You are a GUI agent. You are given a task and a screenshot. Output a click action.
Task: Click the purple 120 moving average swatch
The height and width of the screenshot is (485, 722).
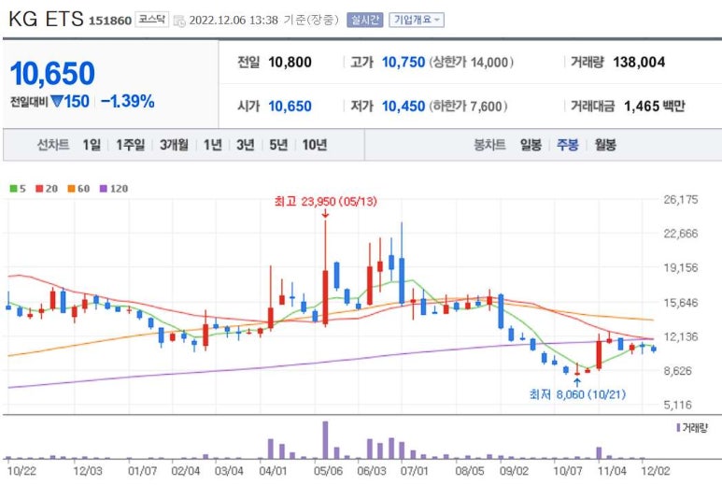pyautogui.click(x=104, y=189)
